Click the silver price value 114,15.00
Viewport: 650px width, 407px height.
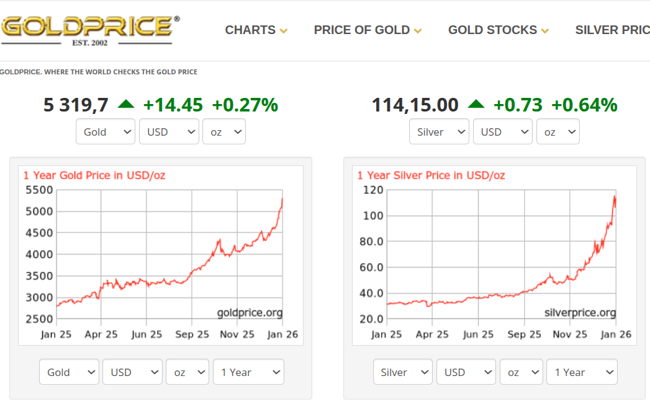point(415,105)
